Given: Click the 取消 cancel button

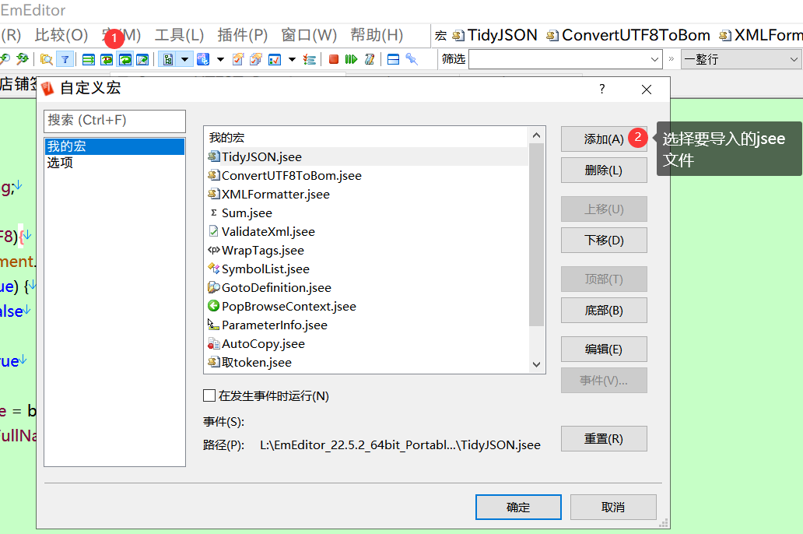Looking at the screenshot, I should 613,508.
